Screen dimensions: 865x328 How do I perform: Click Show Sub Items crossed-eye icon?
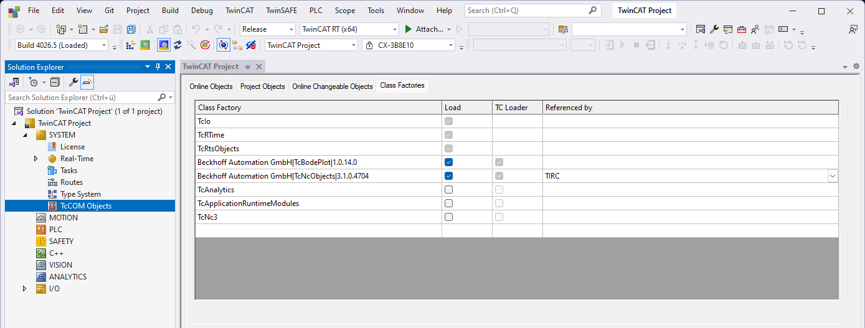251,45
